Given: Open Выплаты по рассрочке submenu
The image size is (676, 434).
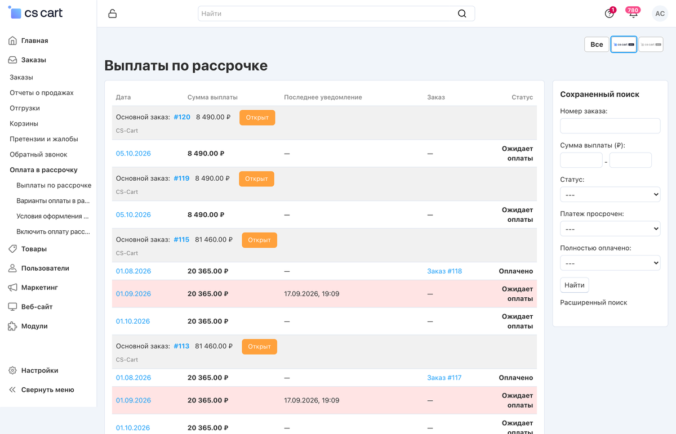Looking at the screenshot, I should tap(54, 185).
